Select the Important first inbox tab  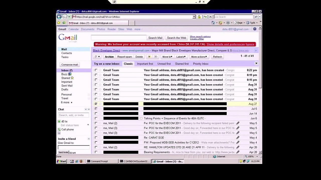(x=145, y=64)
